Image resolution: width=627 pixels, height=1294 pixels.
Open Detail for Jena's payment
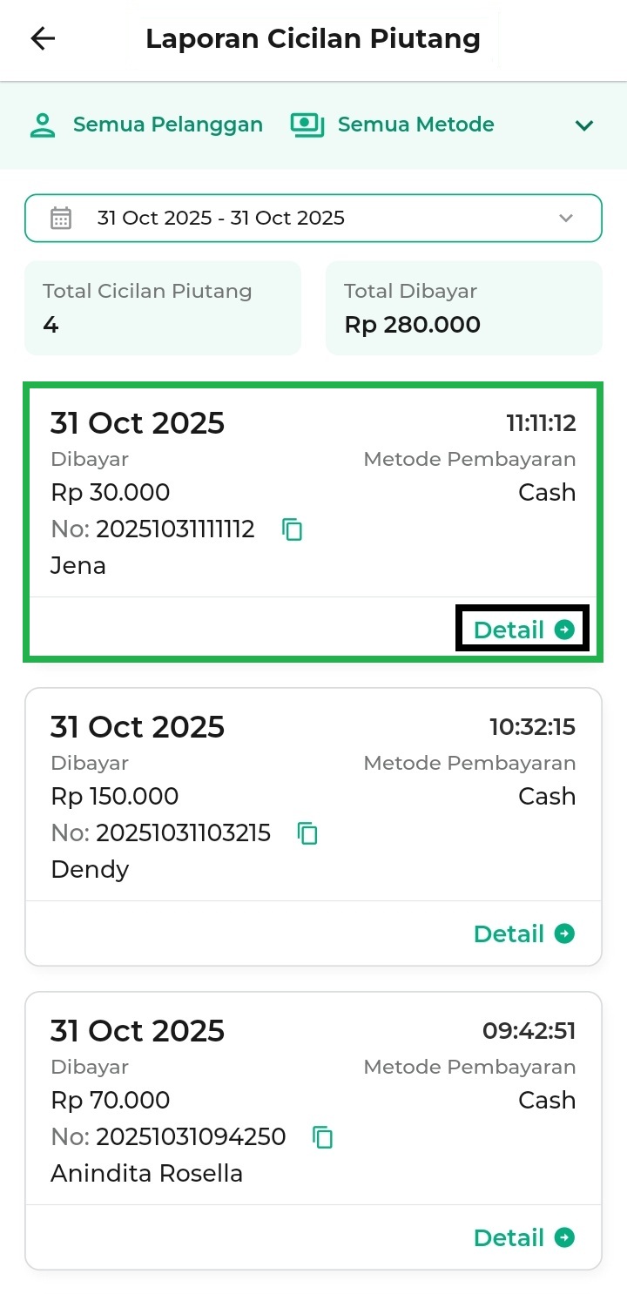point(522,630)
